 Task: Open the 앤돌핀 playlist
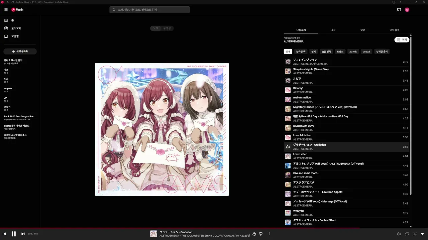pos(20,108)
